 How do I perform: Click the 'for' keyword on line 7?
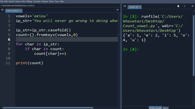[x=19, y=44]
